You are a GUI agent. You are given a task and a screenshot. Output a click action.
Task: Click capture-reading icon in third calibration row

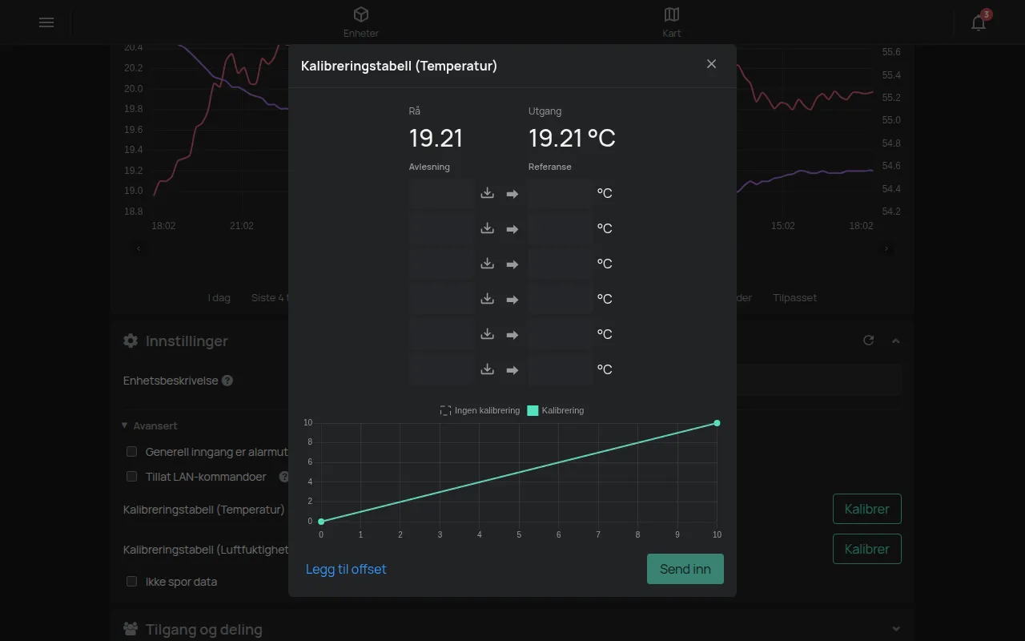pyautogui.click(x=487, y=264)
